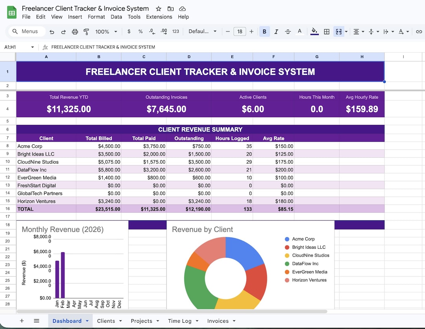Image resolution: width=425 pixels, height=329 pixels.
Task: Open Invoices tab options arrow
Action: pyautogui.click(x=234, y=321)
